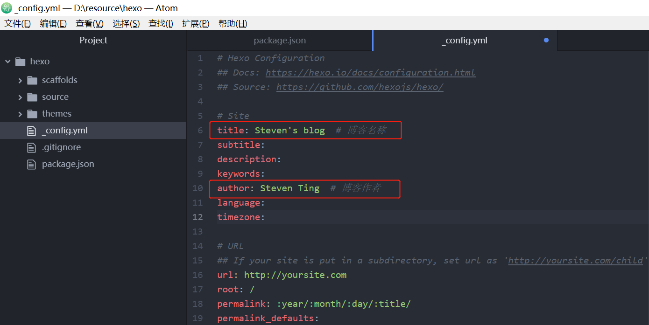This screenshot has width=649, height=325.
Task: Open the 文件(F) menu
Action: (x=18, y=23)
